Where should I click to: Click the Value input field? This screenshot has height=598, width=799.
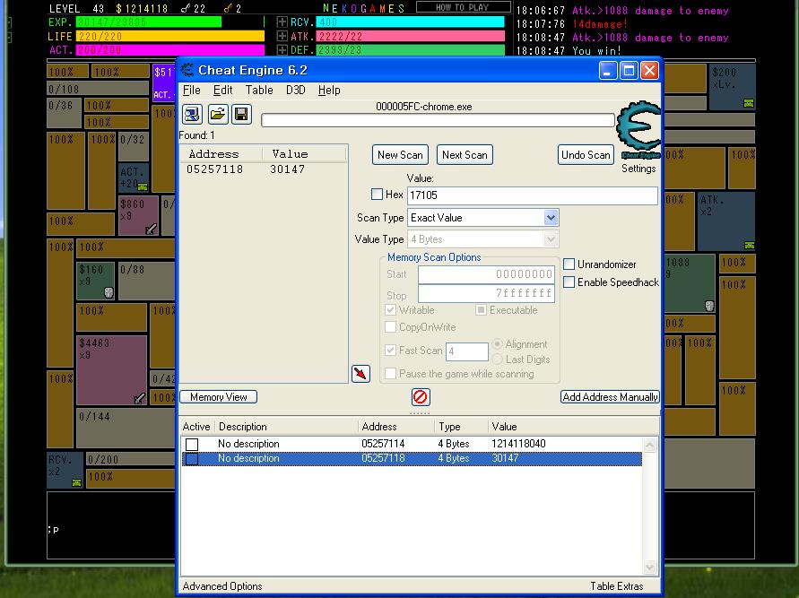532,195
